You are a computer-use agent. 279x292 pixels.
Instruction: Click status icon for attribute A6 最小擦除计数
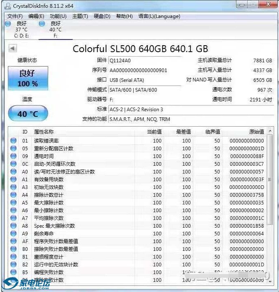[13, 210]
